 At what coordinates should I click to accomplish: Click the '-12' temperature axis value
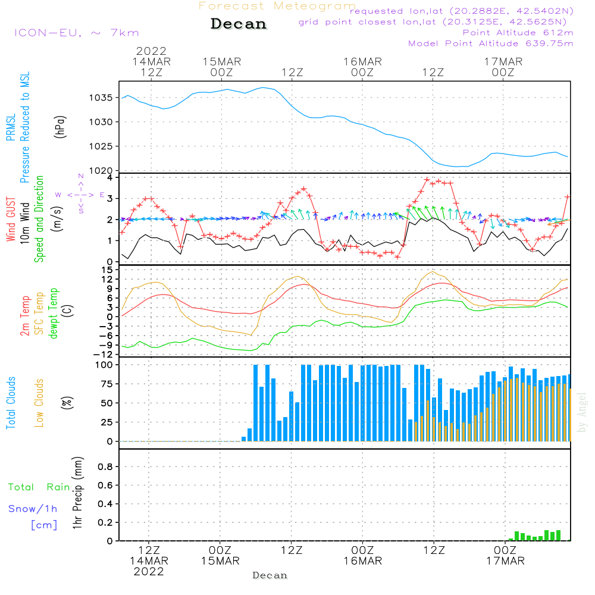point(103,355)
